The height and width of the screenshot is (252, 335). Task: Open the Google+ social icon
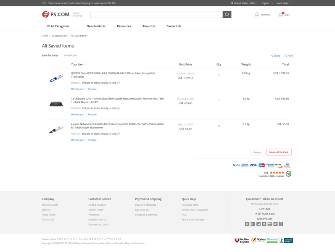tap(253, 224)
